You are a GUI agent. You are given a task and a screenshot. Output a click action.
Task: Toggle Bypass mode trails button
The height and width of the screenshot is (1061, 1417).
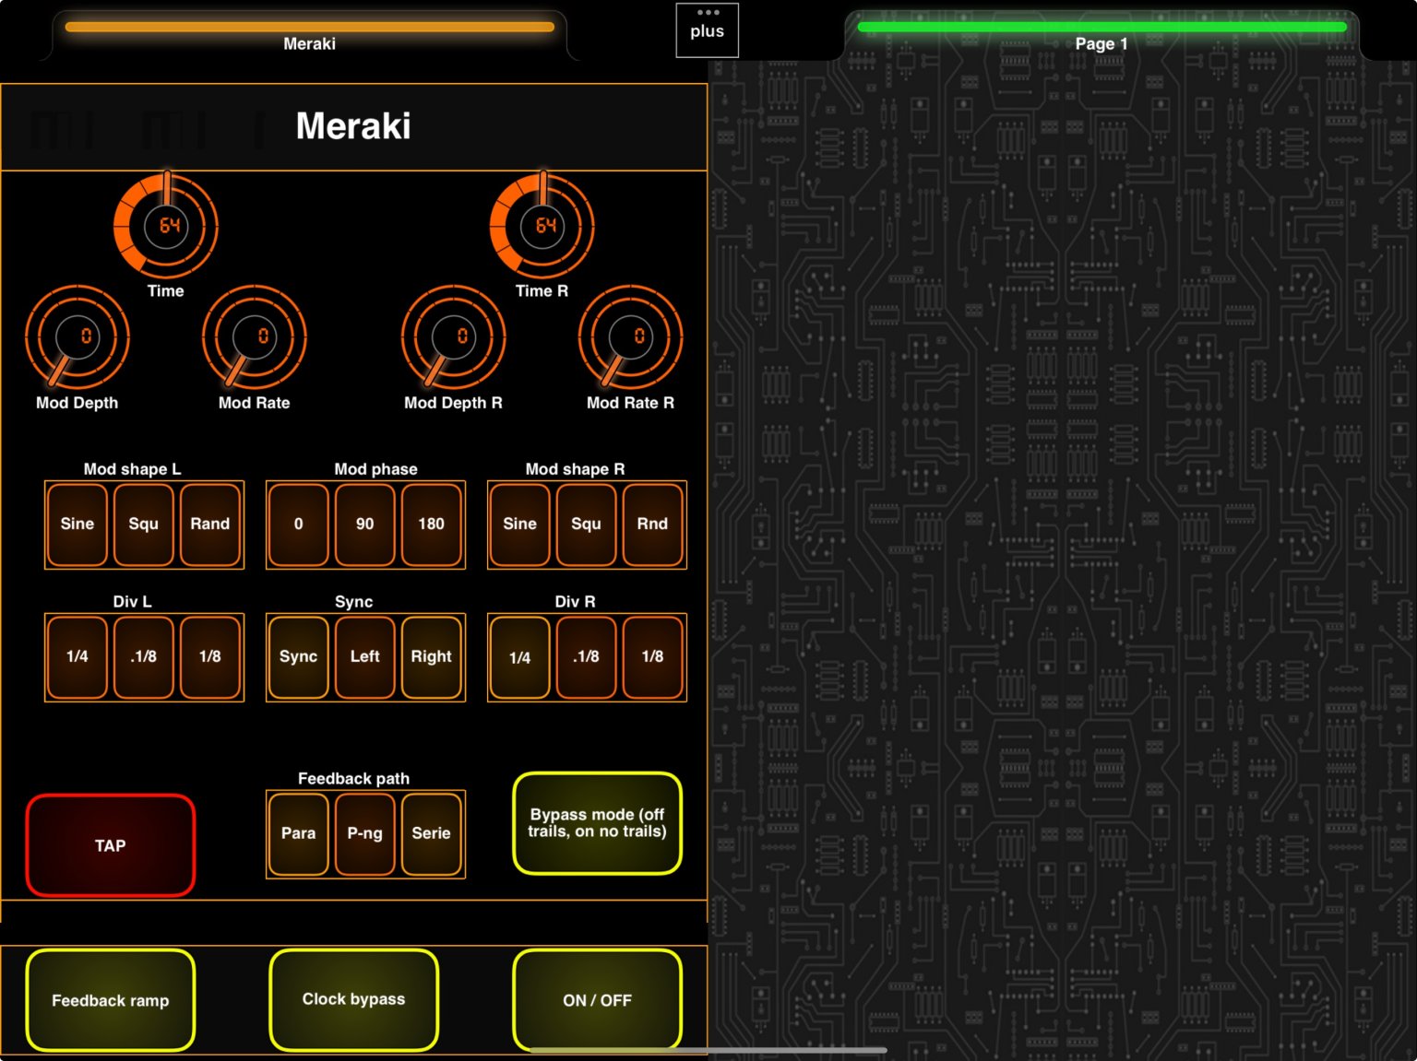598,823
